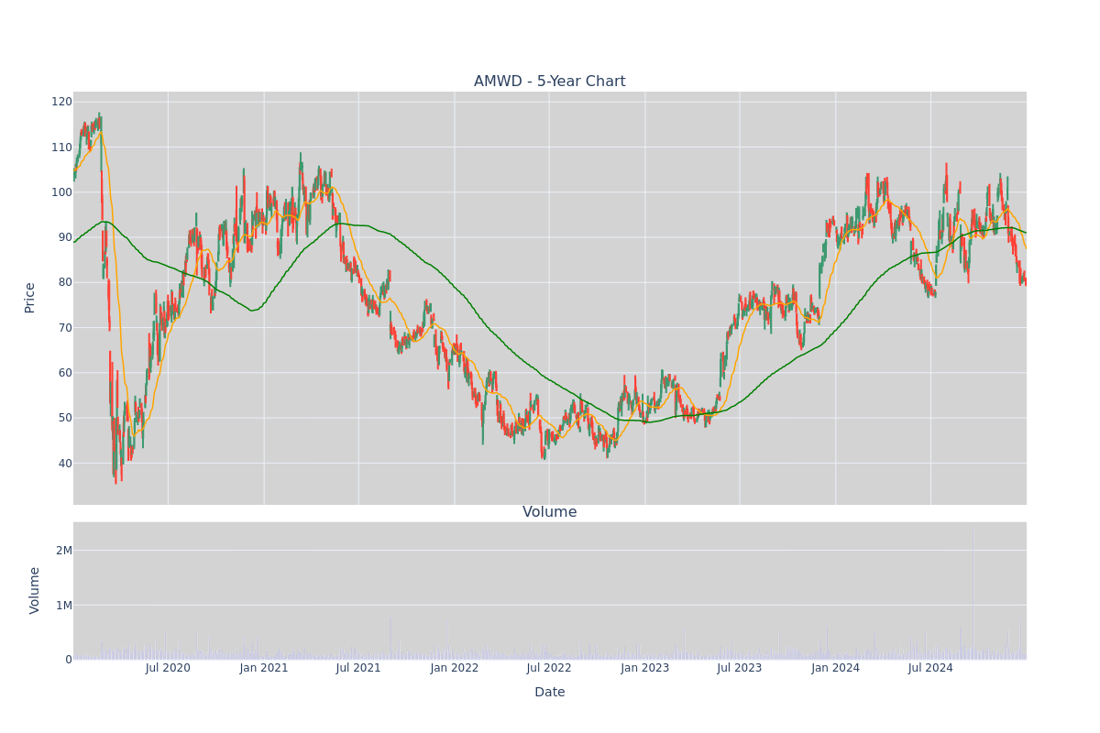Click the 2M volume tick label
The height and width of the screenshot is (733, 1100).
(x=63, y=551)
